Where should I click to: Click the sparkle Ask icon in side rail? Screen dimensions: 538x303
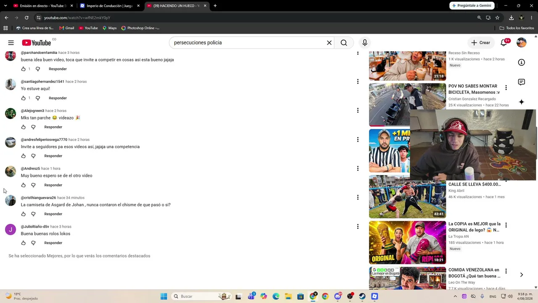pos(522,102)
